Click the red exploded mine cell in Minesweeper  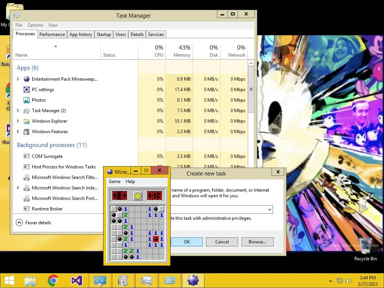click(156, 239)
